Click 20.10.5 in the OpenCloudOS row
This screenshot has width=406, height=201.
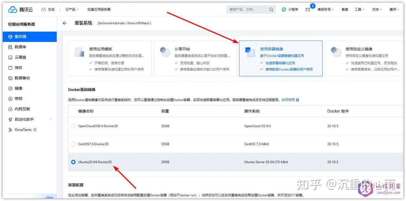[333, 126]
